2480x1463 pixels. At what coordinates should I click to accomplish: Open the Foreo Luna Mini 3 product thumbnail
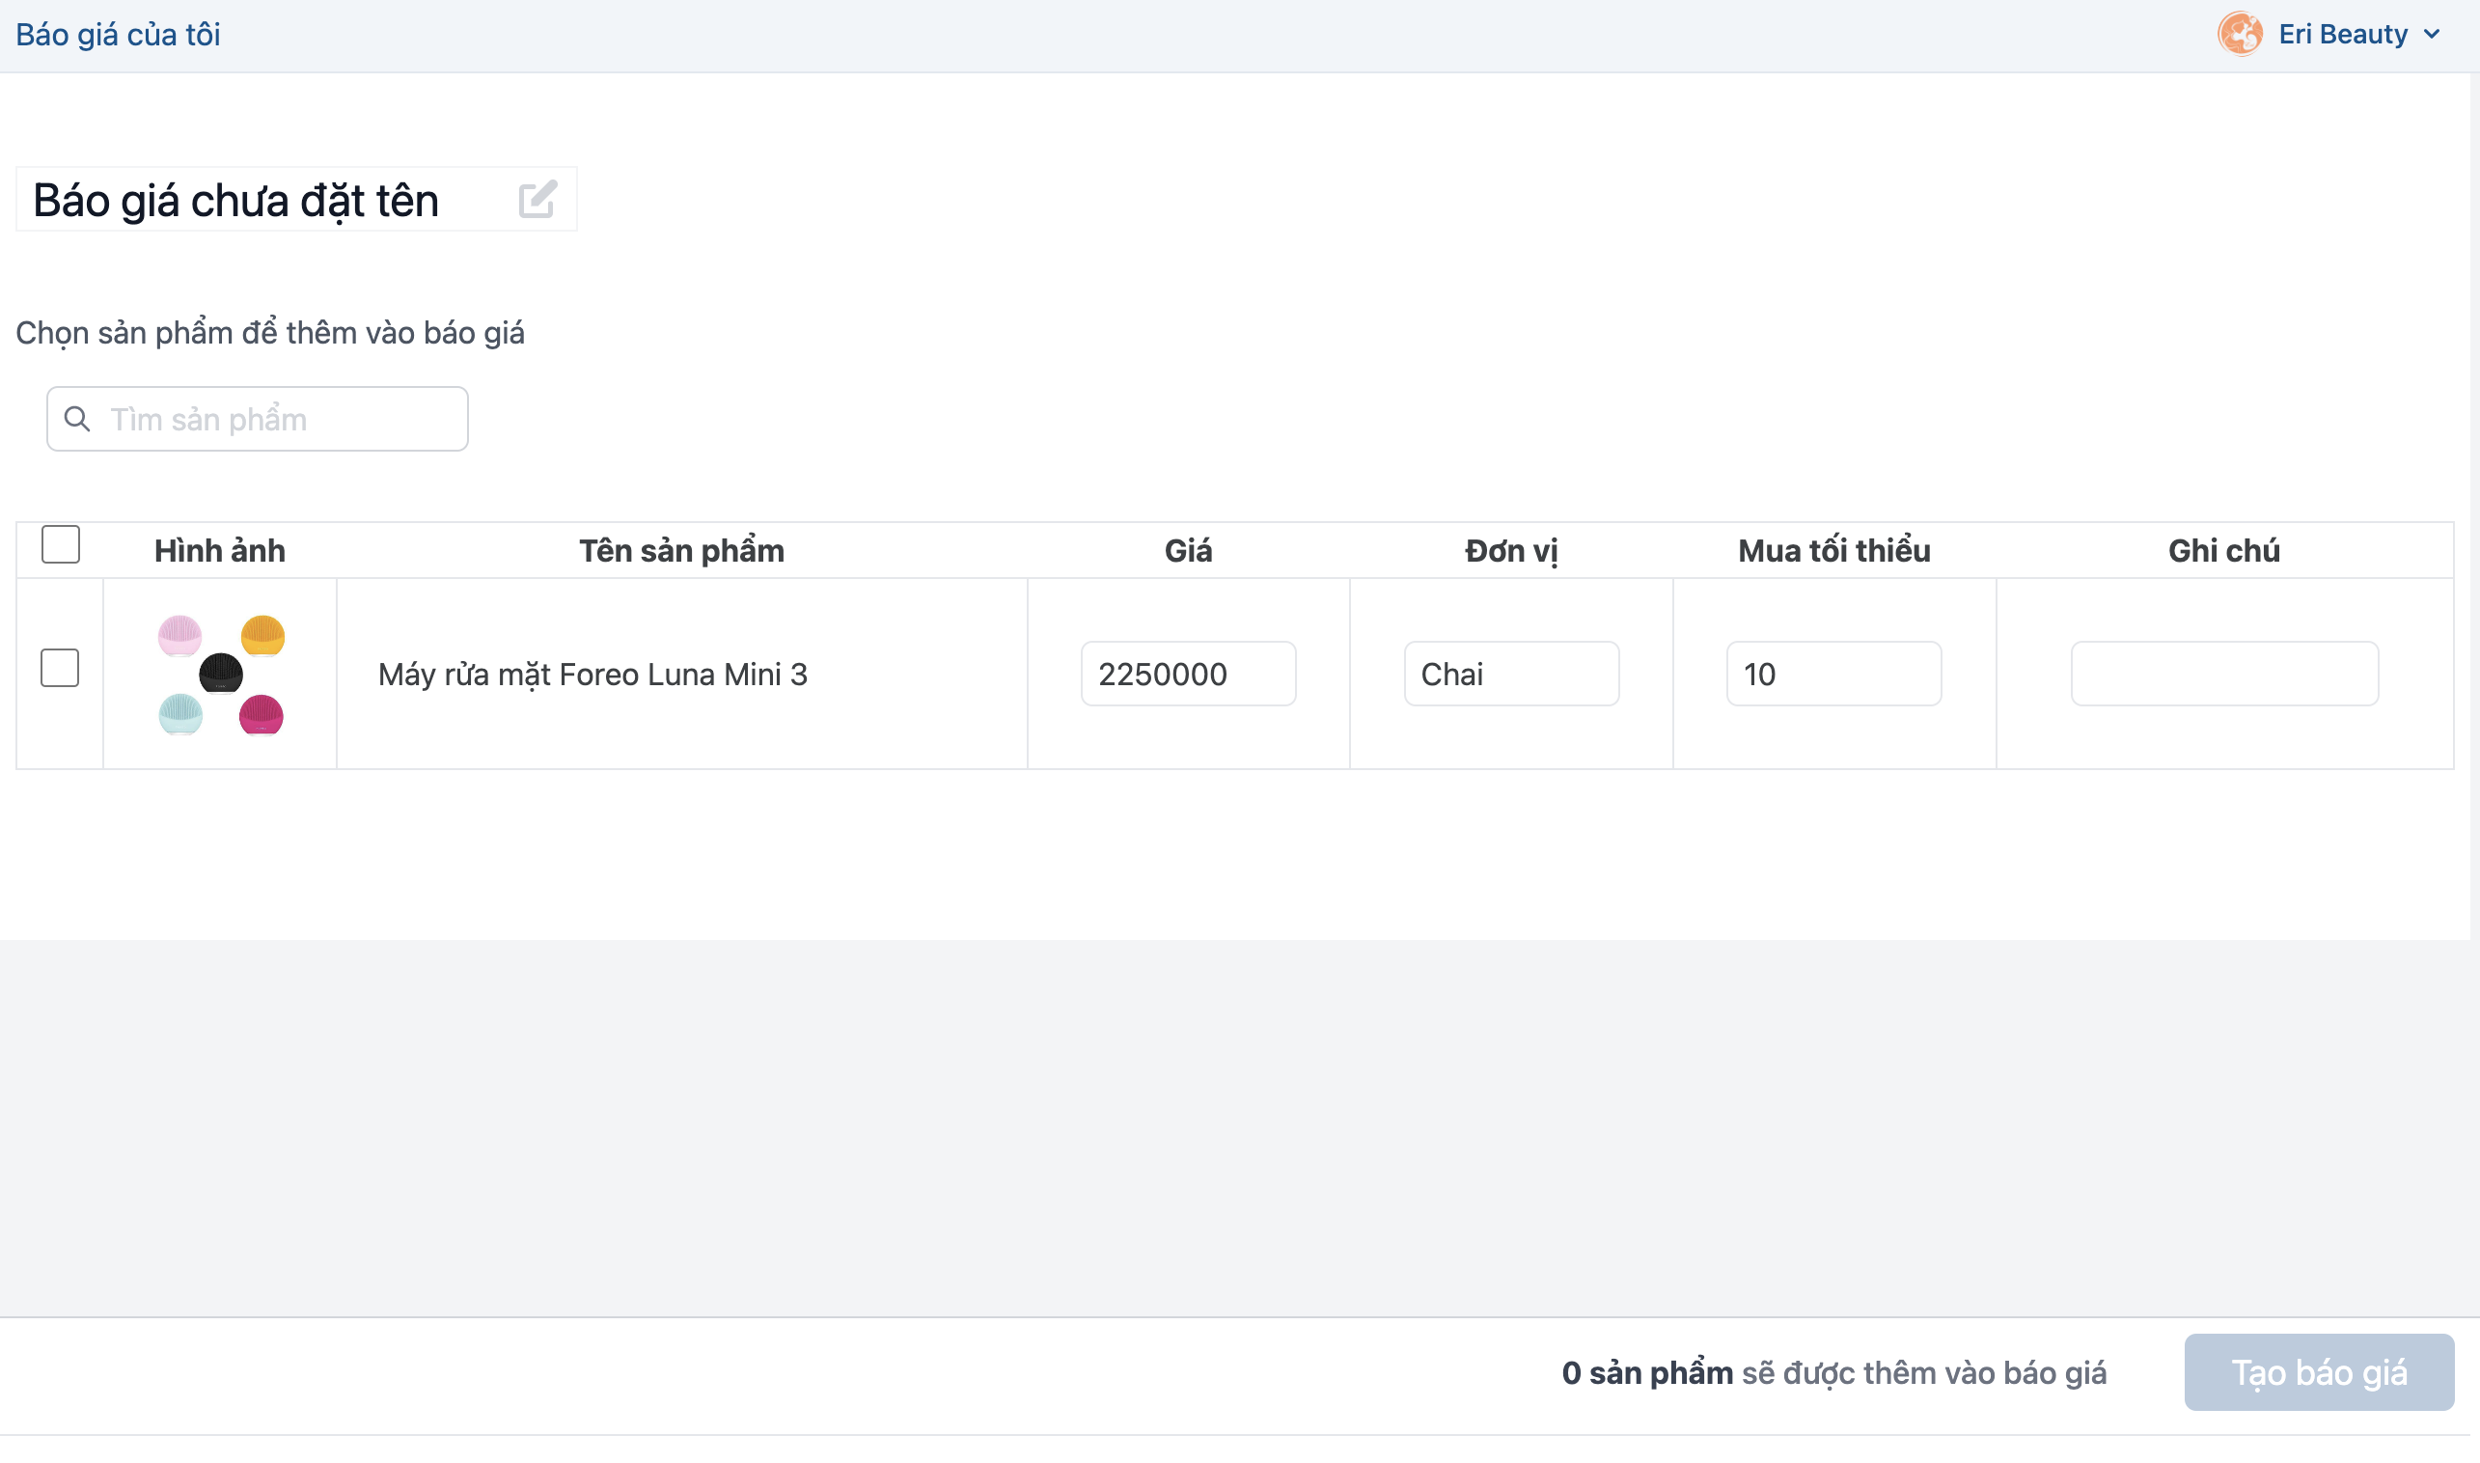click(x=221, y=675)
